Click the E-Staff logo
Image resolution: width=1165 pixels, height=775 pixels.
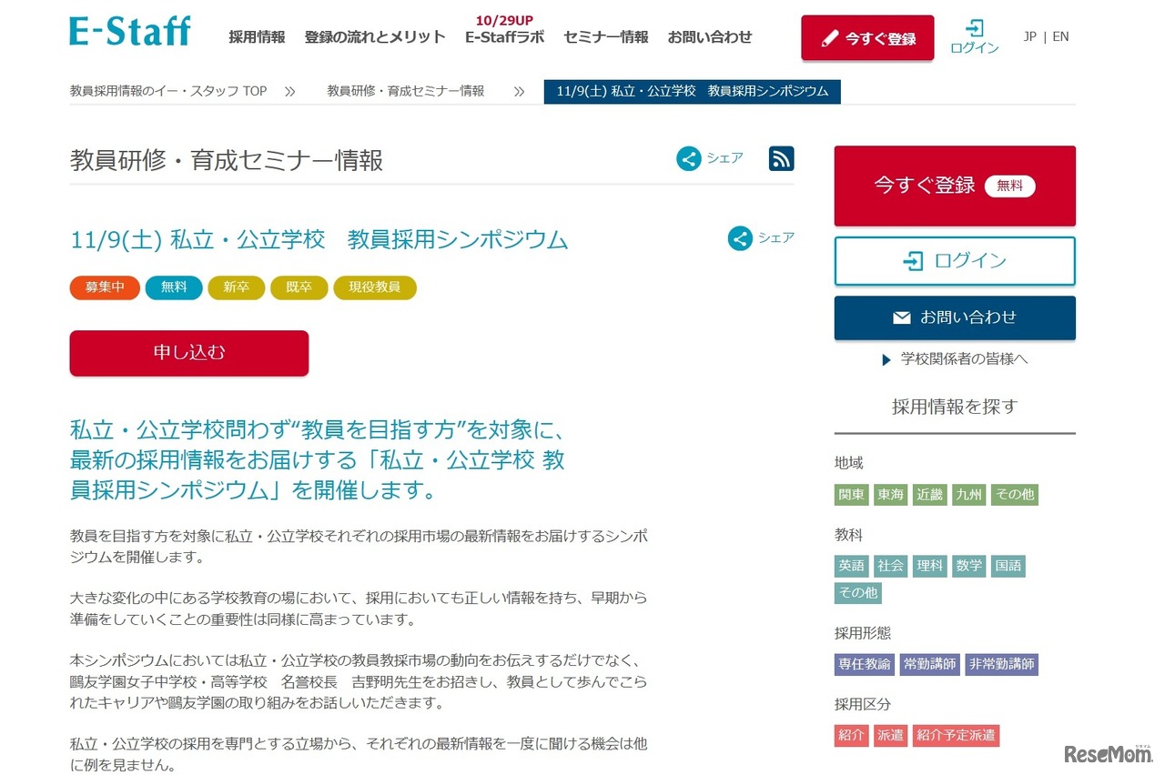click(x=129, y=30)
